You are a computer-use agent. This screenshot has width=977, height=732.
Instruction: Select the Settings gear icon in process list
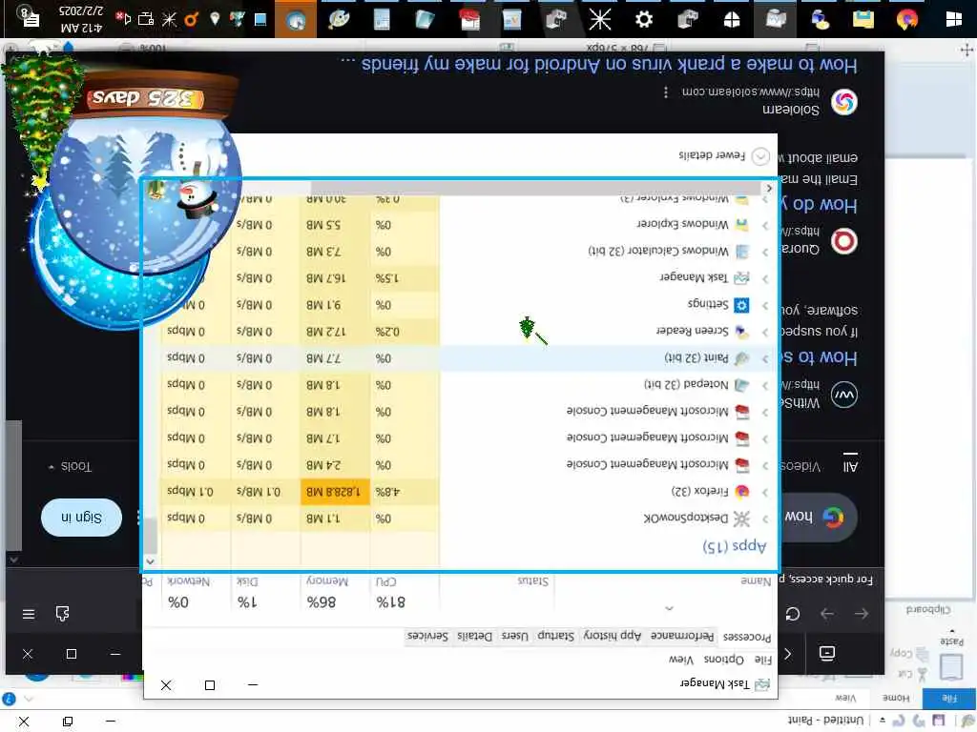(x=741, y=305)
